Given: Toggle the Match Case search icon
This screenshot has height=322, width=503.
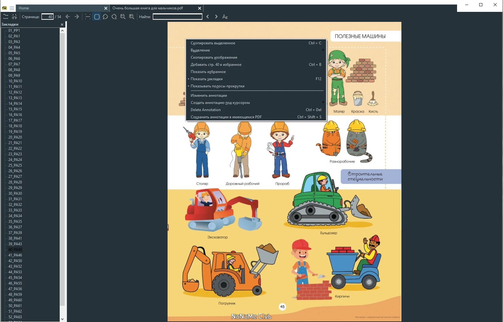Looking at the screenshot, I should pos(225,17).
